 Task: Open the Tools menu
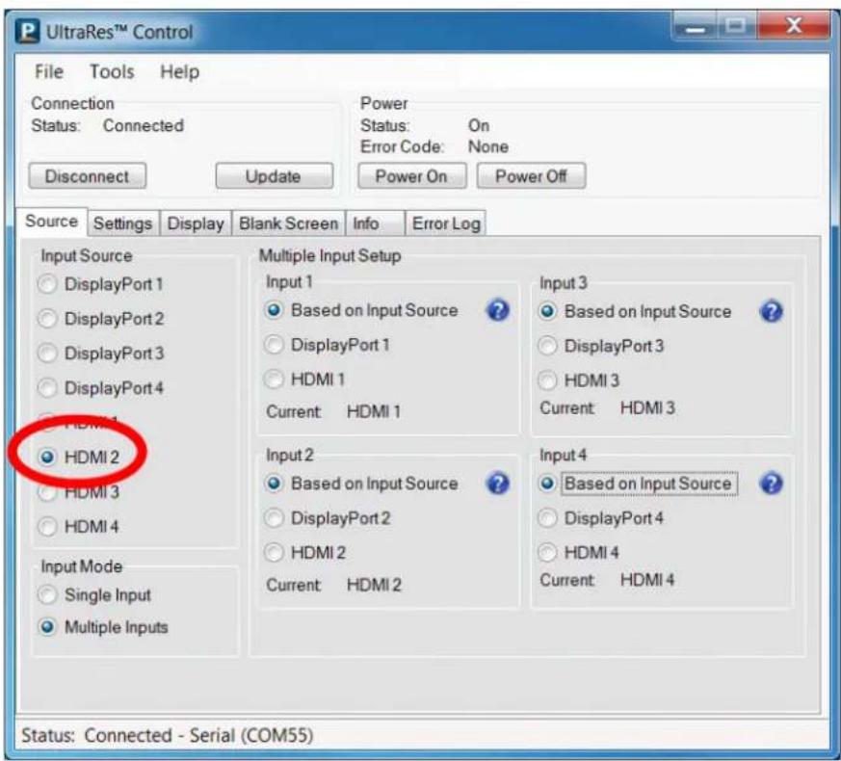click(112, 71)
